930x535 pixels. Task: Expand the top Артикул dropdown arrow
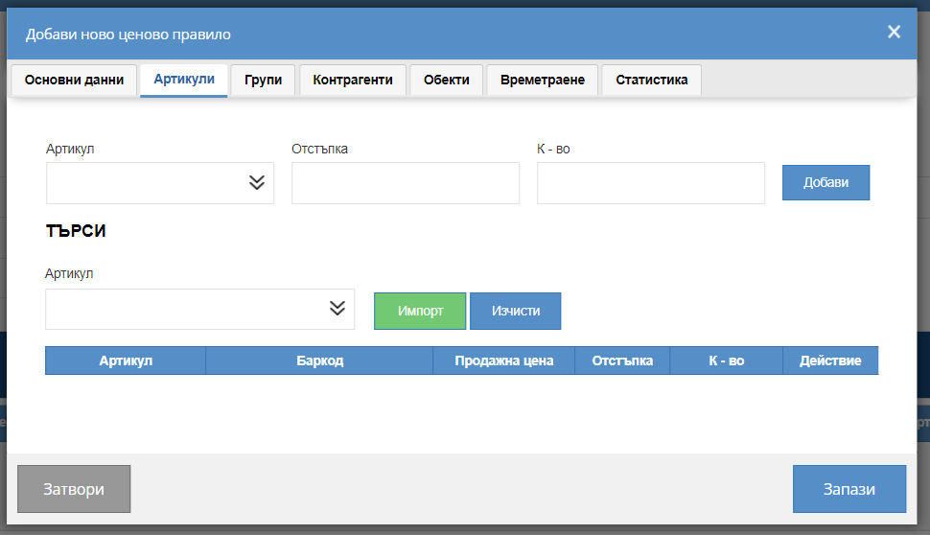257,183
